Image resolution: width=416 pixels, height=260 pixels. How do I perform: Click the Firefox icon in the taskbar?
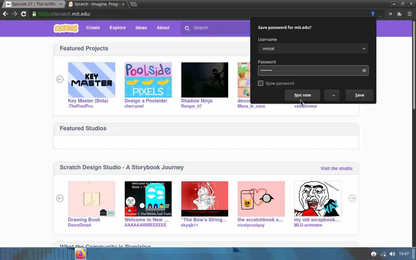(x=81, y=254)
